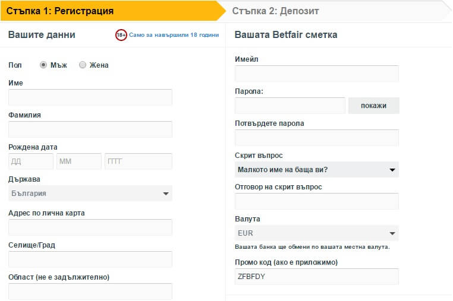Focus the ДД birth day field

click(x=31, y=161)
